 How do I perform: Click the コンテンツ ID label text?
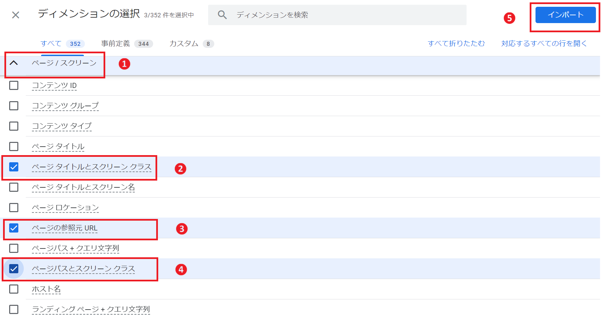coord(54,86)
